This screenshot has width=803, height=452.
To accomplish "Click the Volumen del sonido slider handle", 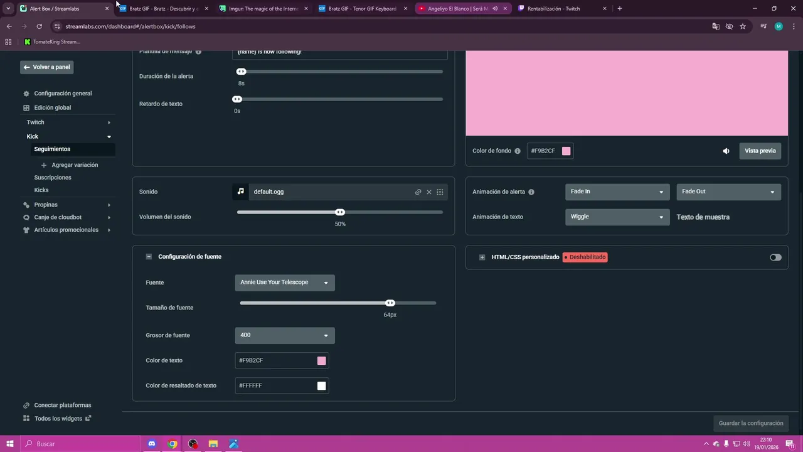I will pos(340,212).
